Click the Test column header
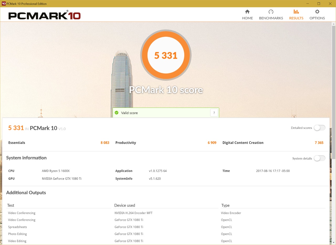The width and height of the screenshot is (336, 245). 11,205
